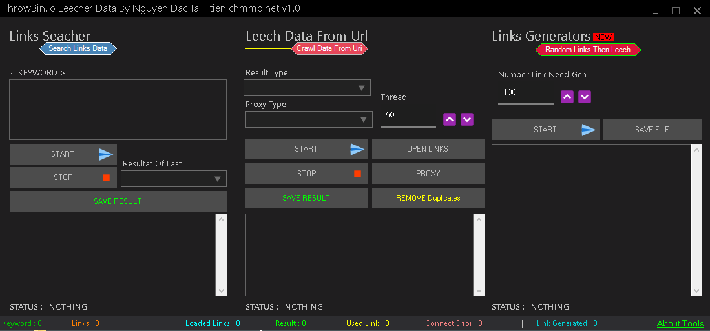Click the Links Searcher results box
Screen dimensions: 710x331
[x=113, y=255]
